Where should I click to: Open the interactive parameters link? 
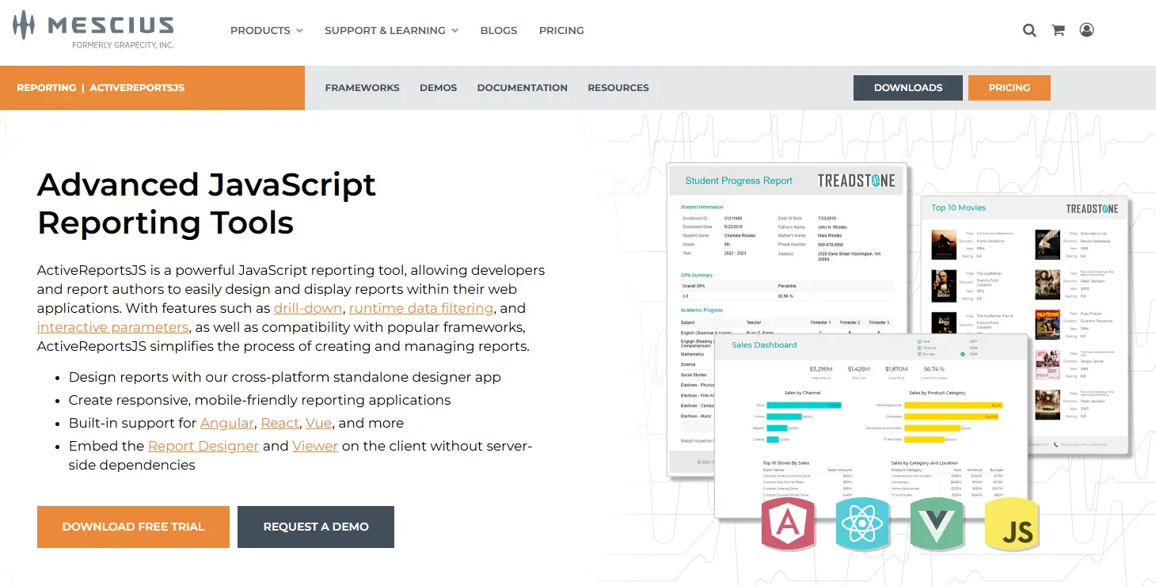(x=112, y=327)
